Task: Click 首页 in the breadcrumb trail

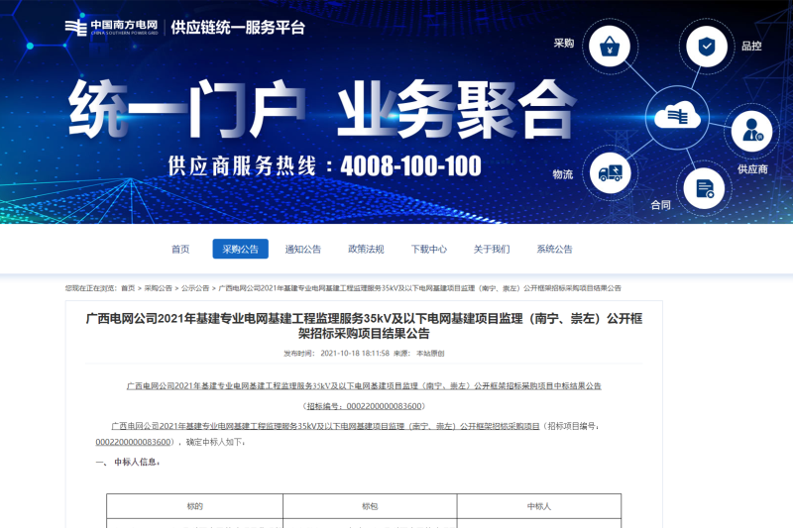Action: pyautogui.click(x=128, y=288)
